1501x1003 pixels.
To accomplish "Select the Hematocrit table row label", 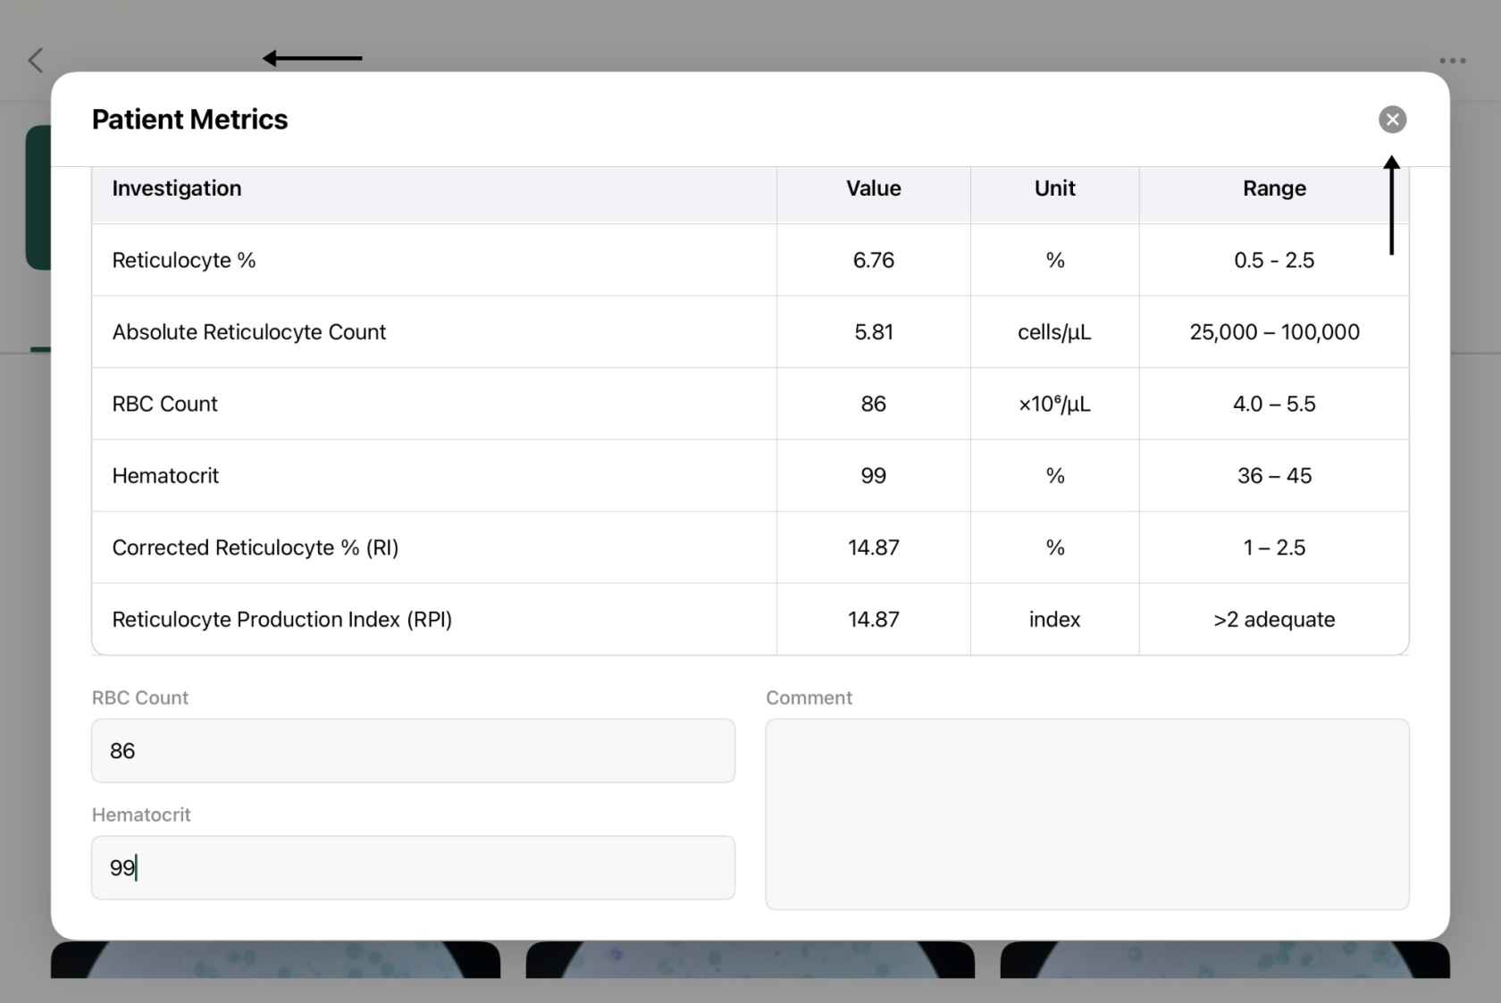I will coord(165,476).
